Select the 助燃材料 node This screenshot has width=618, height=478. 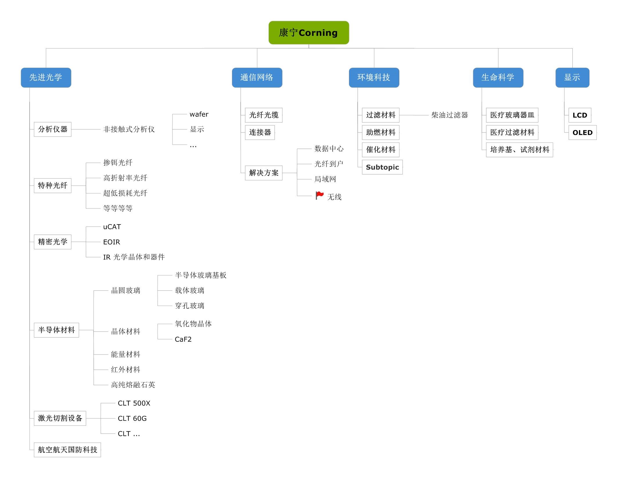click(381, 132)
